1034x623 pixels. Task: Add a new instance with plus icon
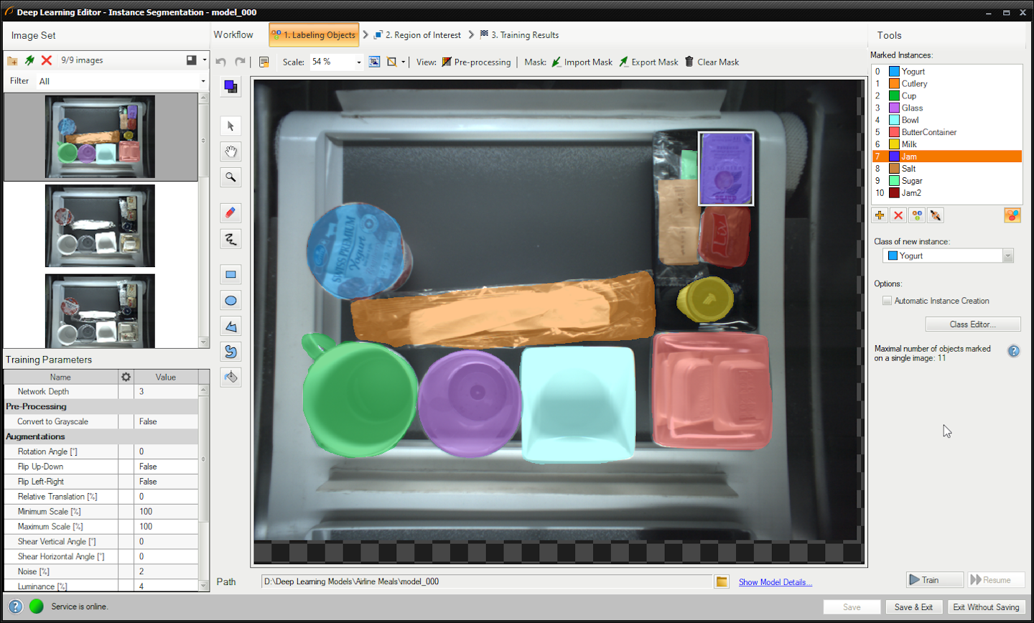tap(880, 215)
